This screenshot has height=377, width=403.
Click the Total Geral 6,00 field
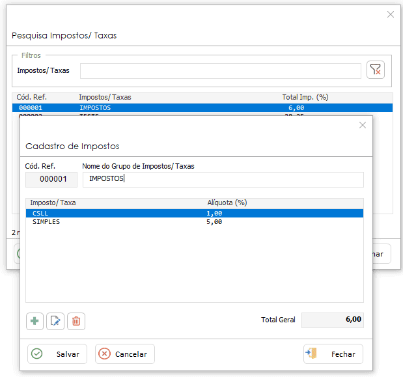333,320
